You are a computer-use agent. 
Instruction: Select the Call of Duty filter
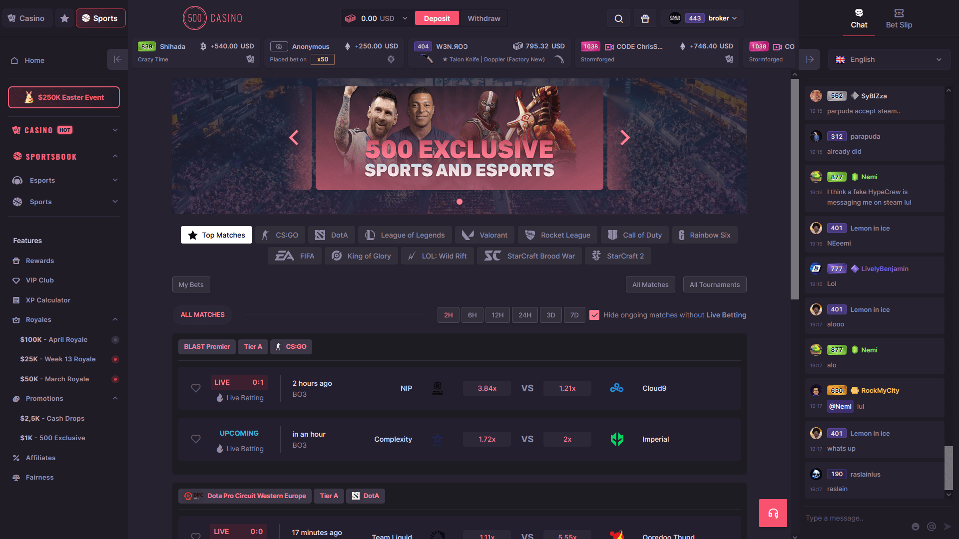pyautogui.click(x=635, y=235)
